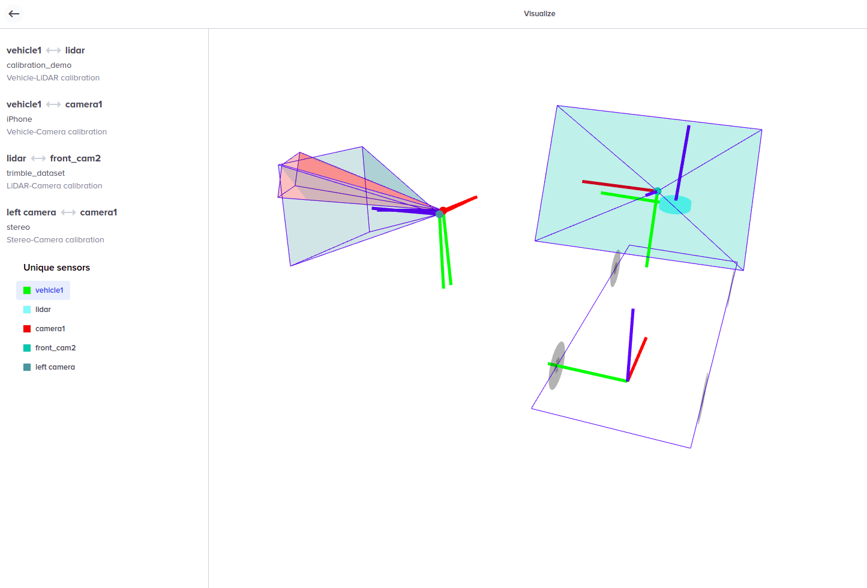Click the 'calibration_demo' dataset name

(x=39, y=65)
